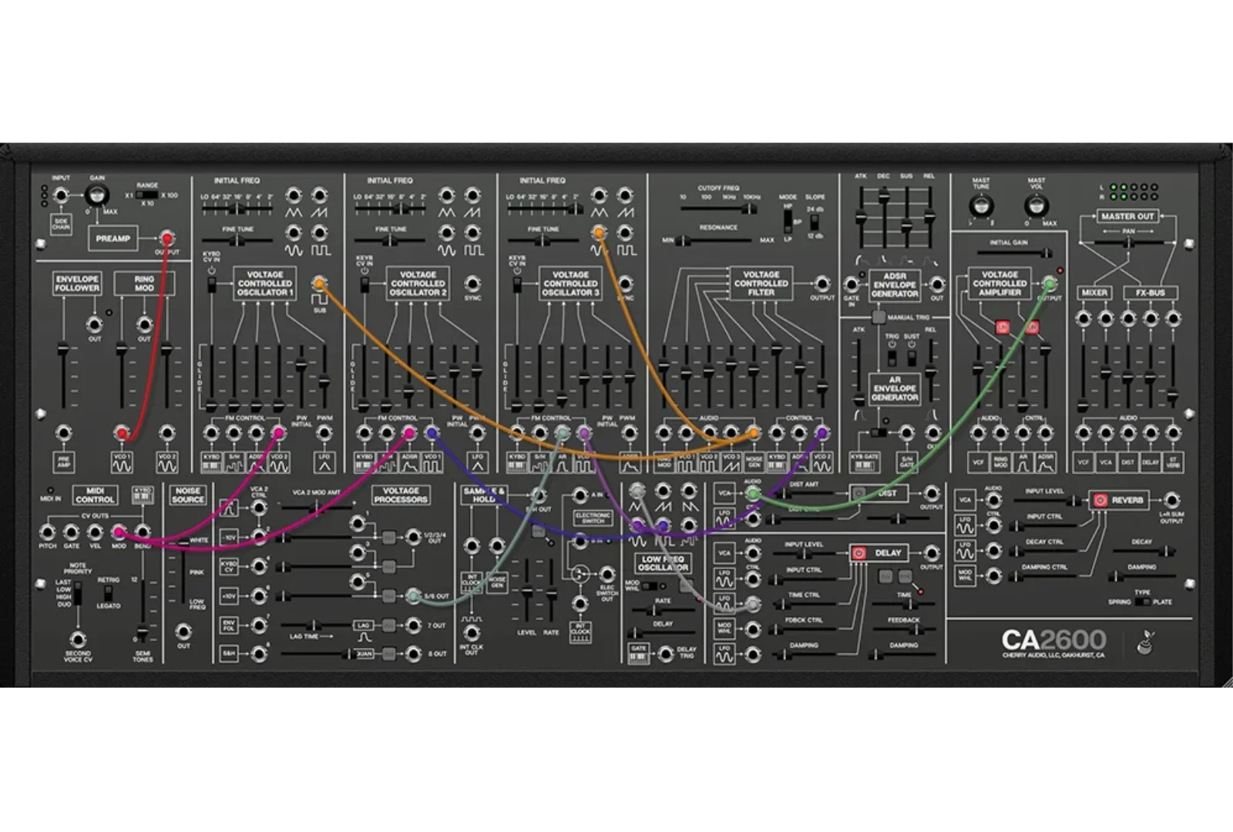Click the MIDI Control VEL CV jack
1233x832 pixels.
click(96, 532)
